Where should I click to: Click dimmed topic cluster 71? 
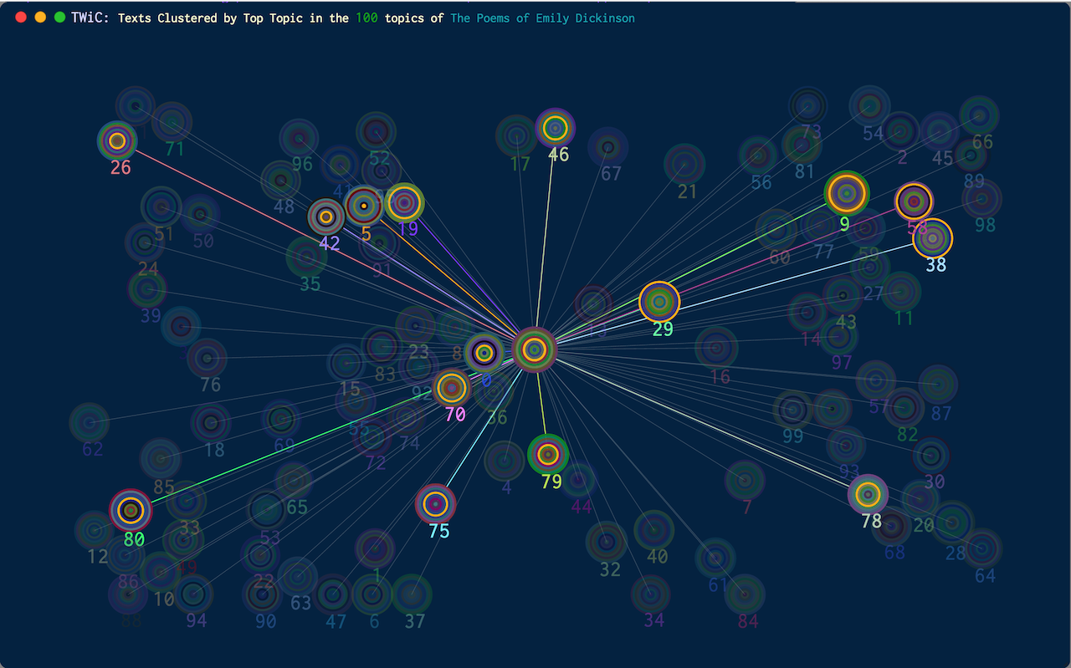click(172, 122)
